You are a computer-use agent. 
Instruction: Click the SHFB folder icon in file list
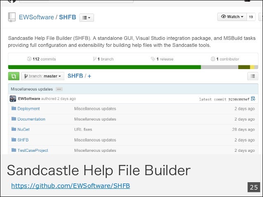point(14,139)
